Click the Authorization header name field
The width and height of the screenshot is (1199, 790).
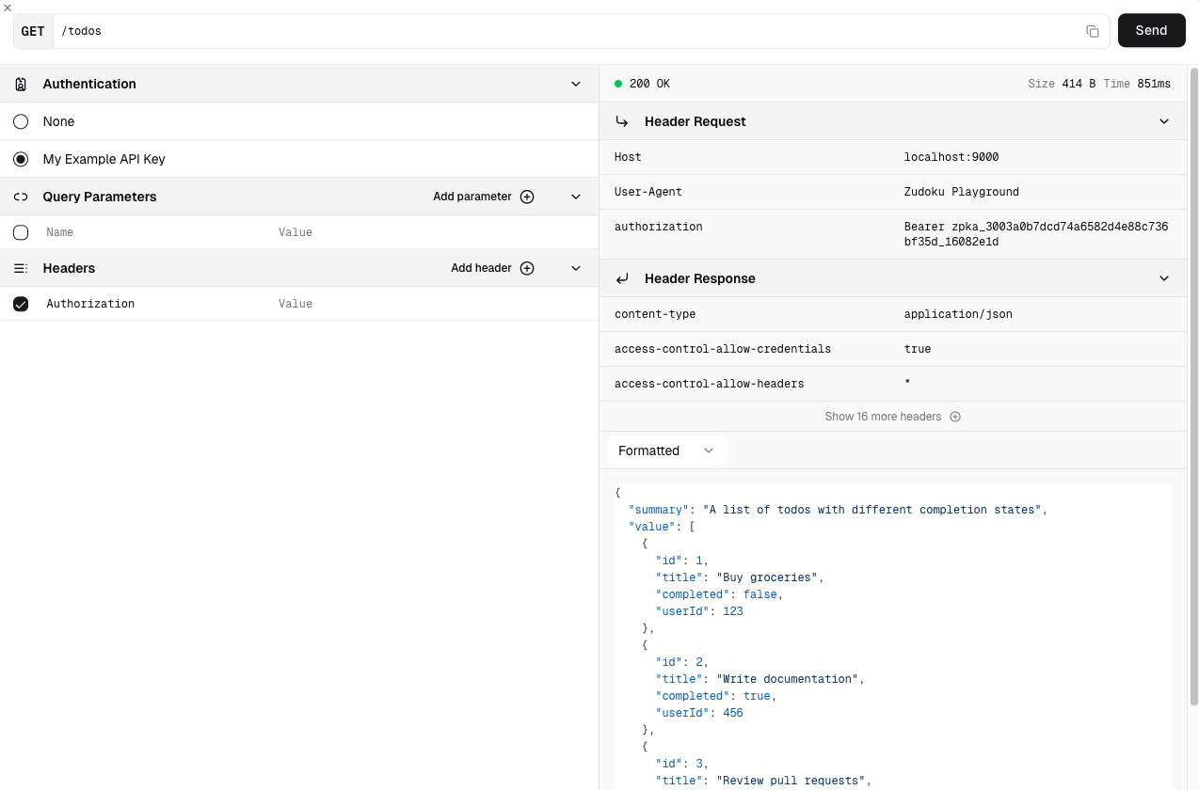pyautogui.click(x=155, y=304)
